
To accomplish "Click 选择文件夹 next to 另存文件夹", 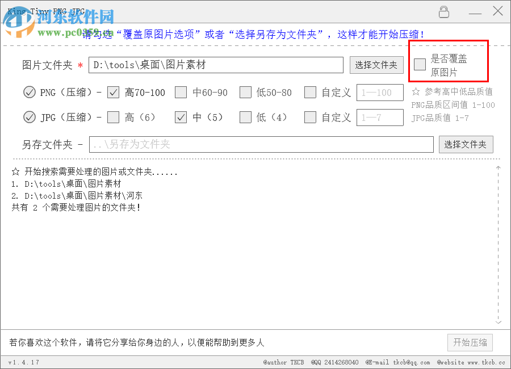I will coord(466,144).
